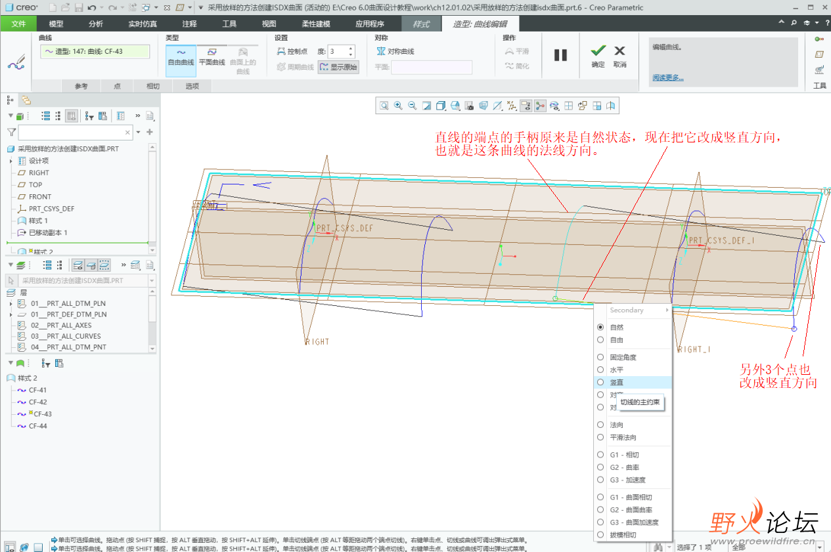831x552 pixels.
Task: Click the New file icon in title bar
Action: [52, 8]
